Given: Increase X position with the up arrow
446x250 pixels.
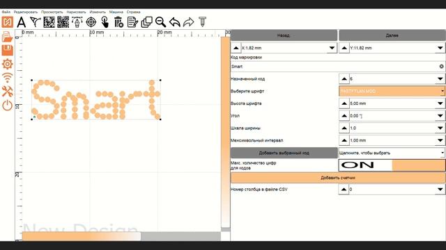Looking at the screenshot, I should (x=236, y=48).
